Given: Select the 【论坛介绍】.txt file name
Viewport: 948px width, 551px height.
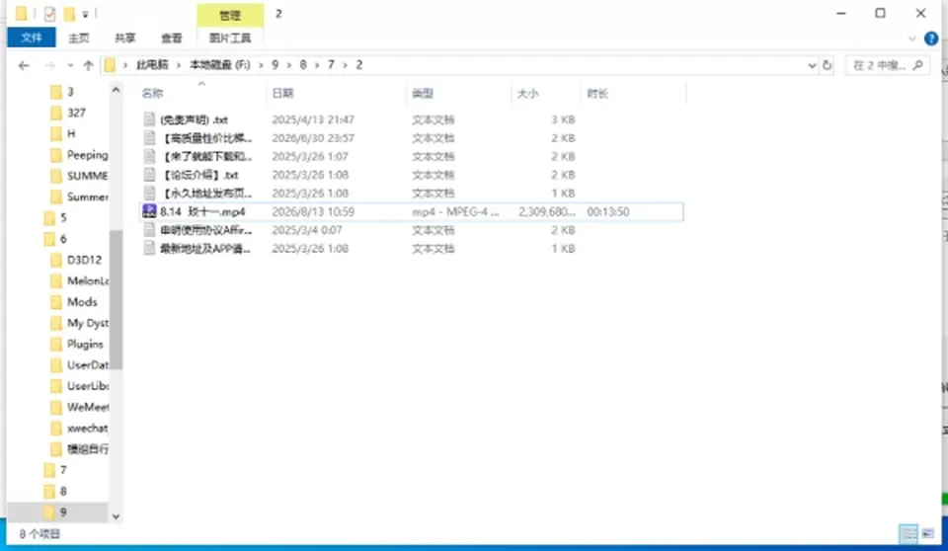Looking at the screenshot, I should click(x=200, y=175).
